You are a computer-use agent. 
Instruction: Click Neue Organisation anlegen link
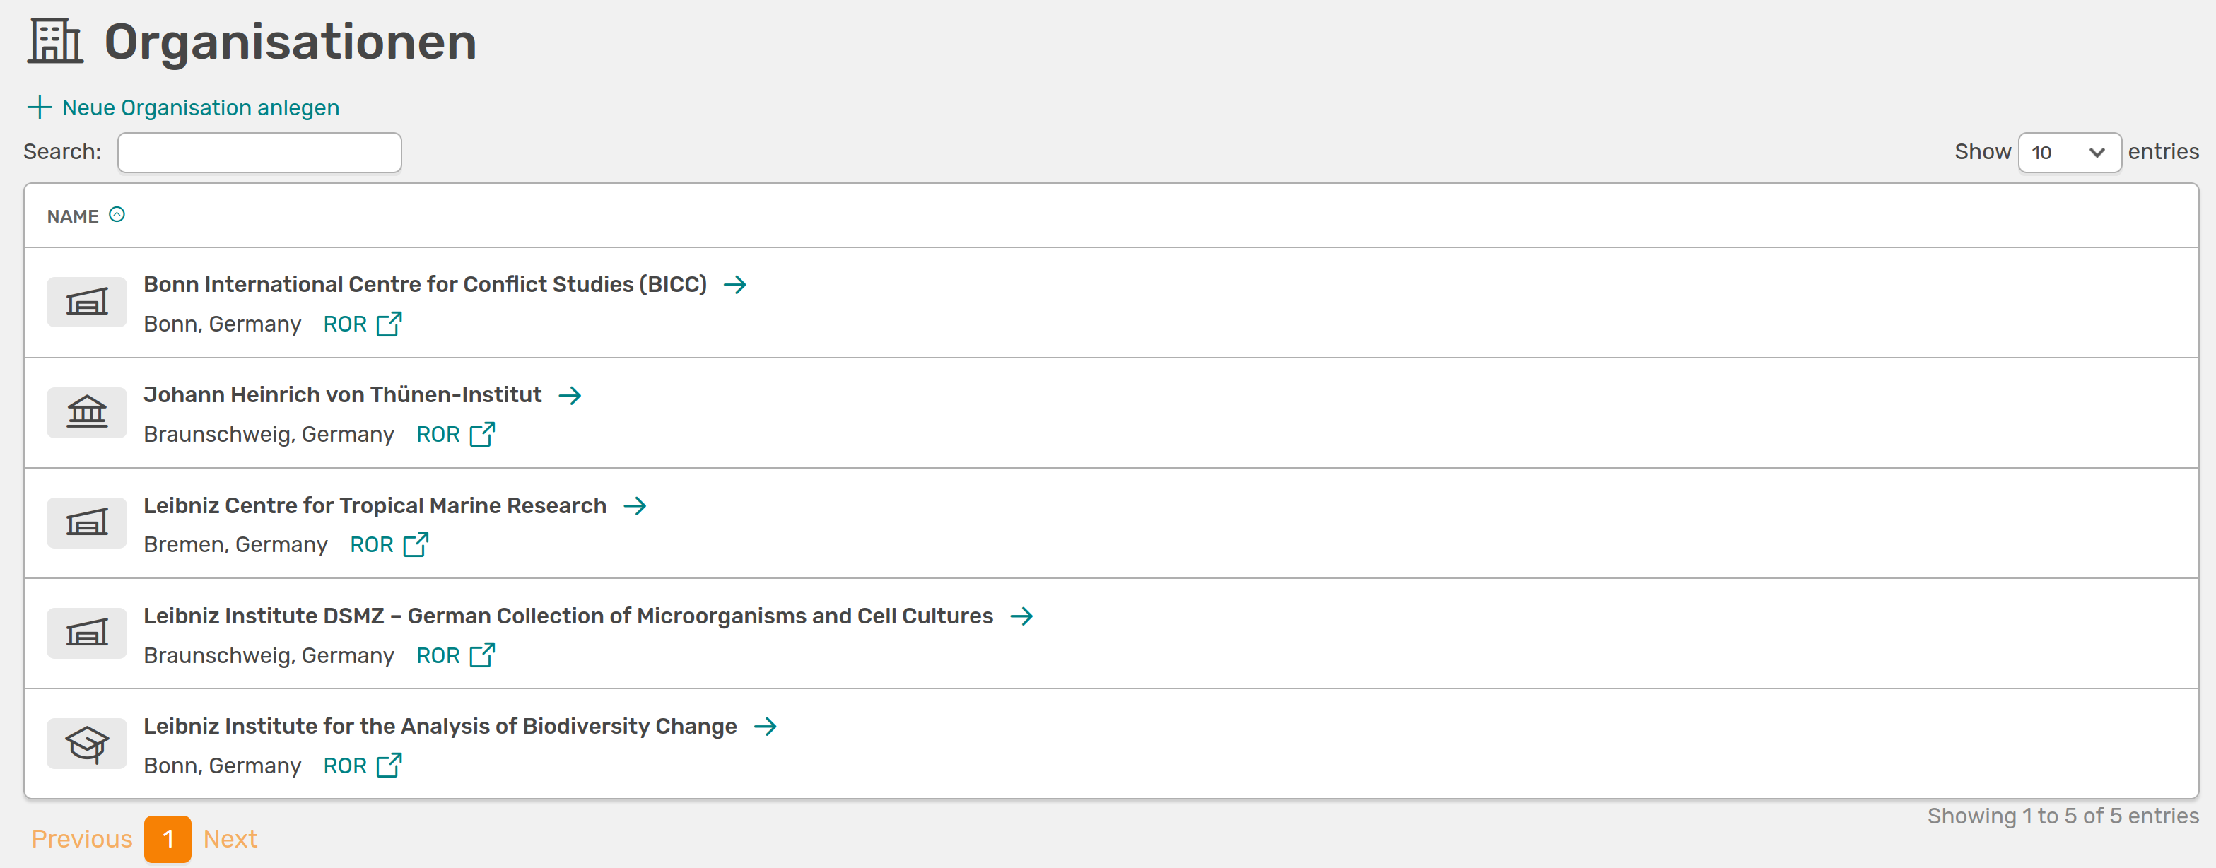tap(201, 107)
